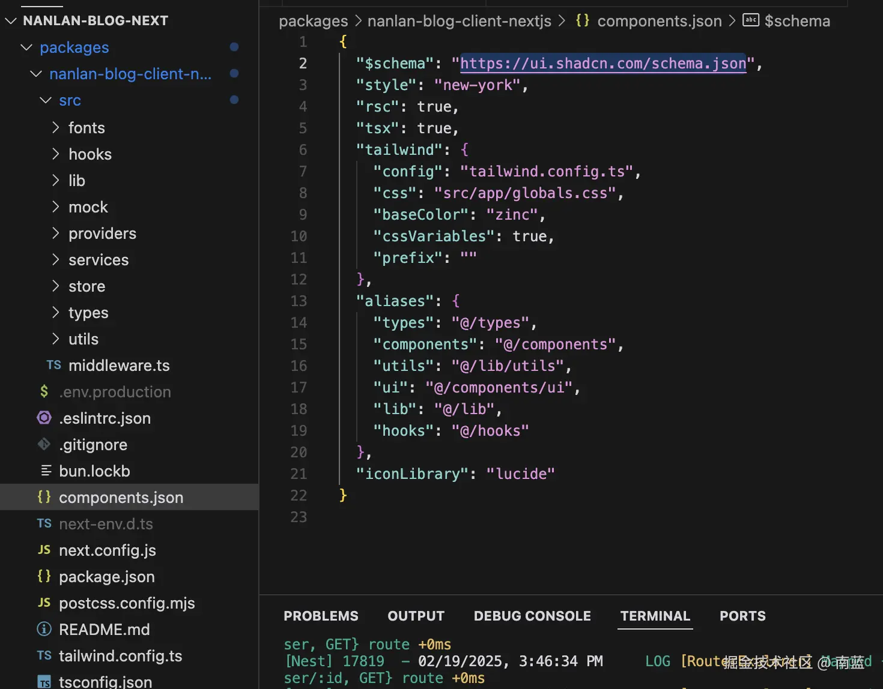The height and width of the screenshot is (689, 883).
Task: Open the PORTS panel tab
Action: [742, 616]
